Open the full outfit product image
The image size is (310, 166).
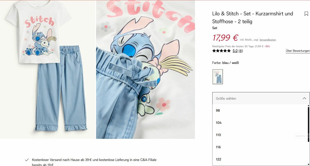point(48,69)
